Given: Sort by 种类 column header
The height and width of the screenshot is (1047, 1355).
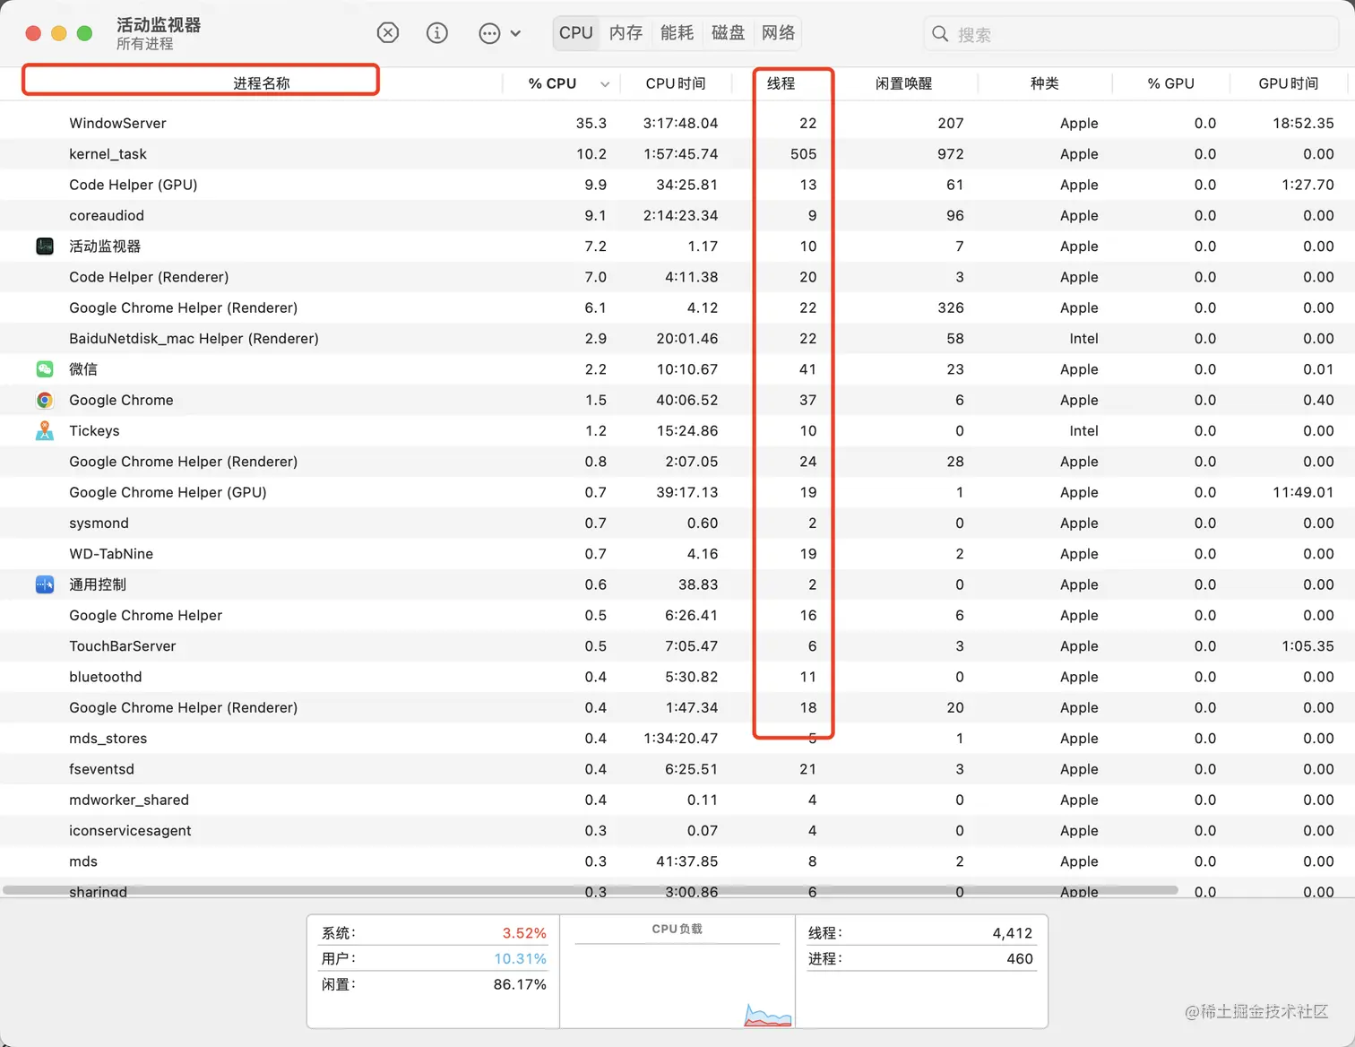Looking at the screenshot, I should pyautogui.click(x=1044, y=83).
